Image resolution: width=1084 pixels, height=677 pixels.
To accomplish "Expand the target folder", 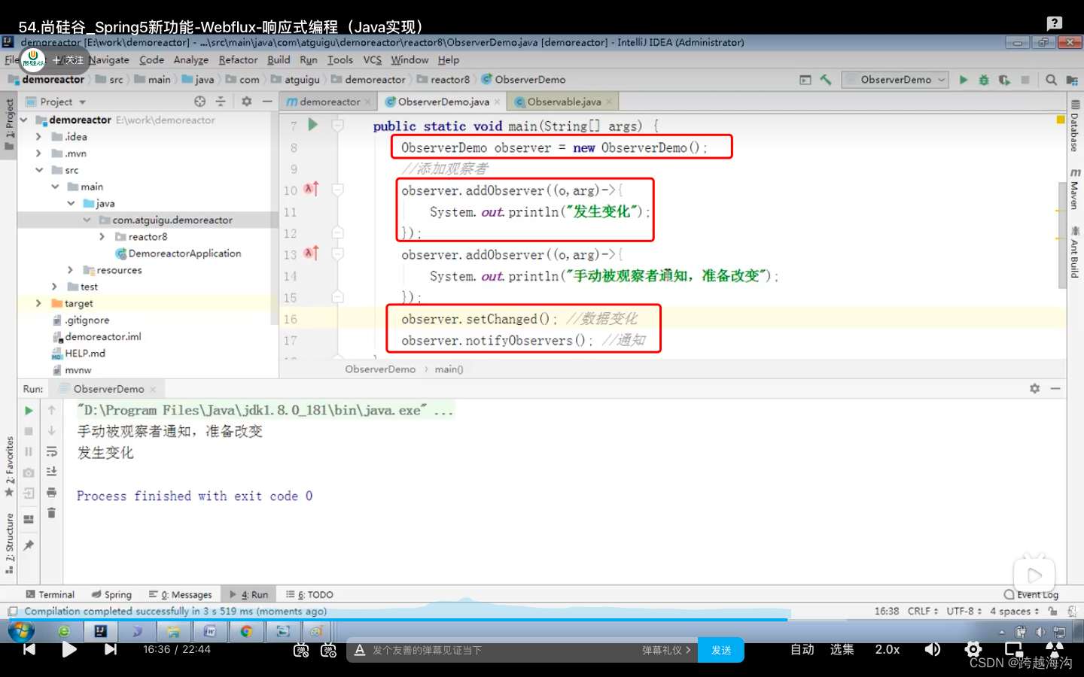I will click(38, 303).
